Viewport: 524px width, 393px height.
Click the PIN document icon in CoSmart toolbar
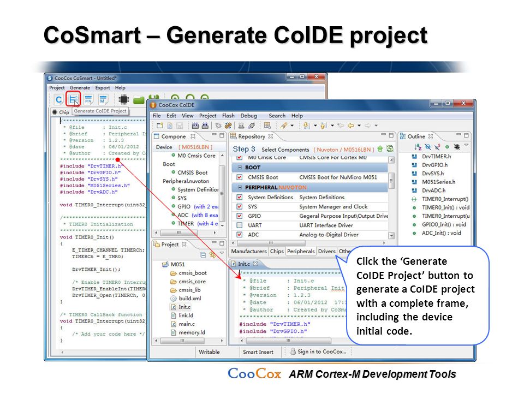pyautogui.click(x=88, y=99)
